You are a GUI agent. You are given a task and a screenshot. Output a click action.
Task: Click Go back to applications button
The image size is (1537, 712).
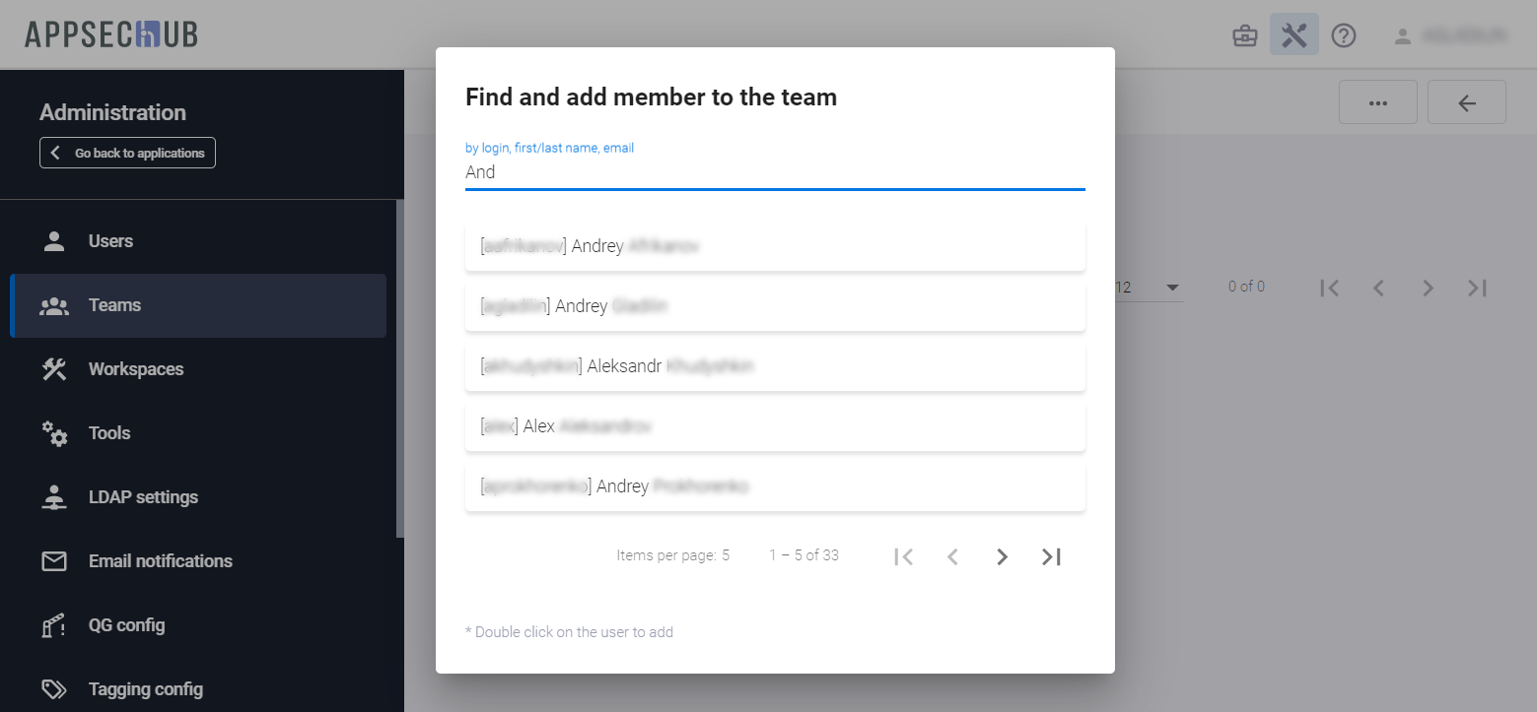pos(127,153)
